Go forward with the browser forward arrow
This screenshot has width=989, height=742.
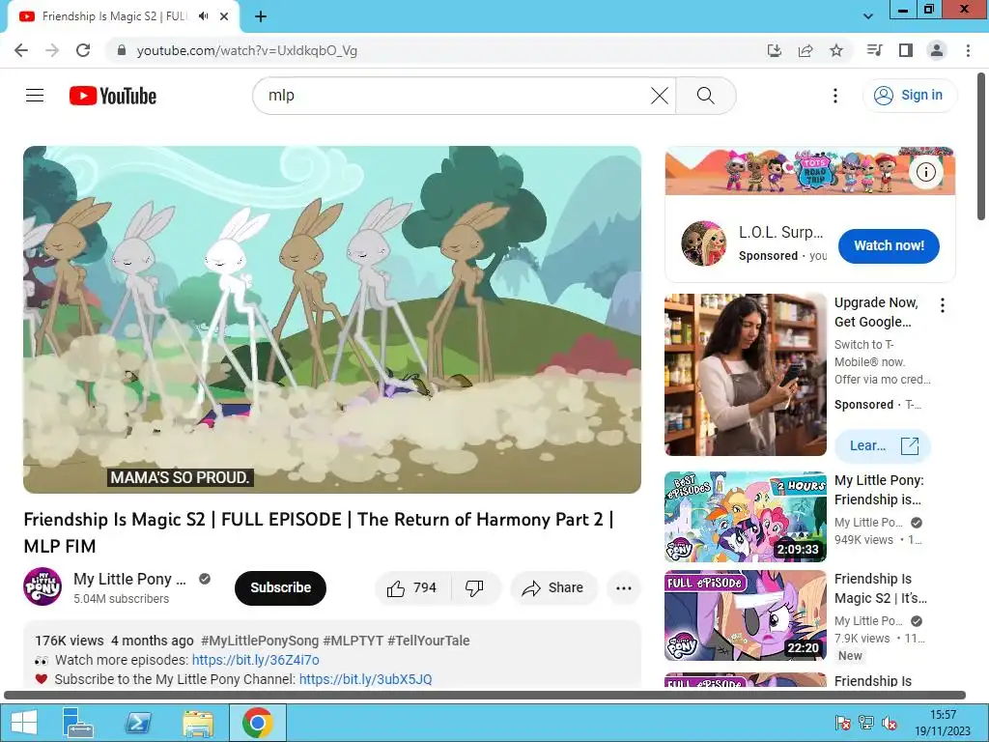(x=52, y=50)
